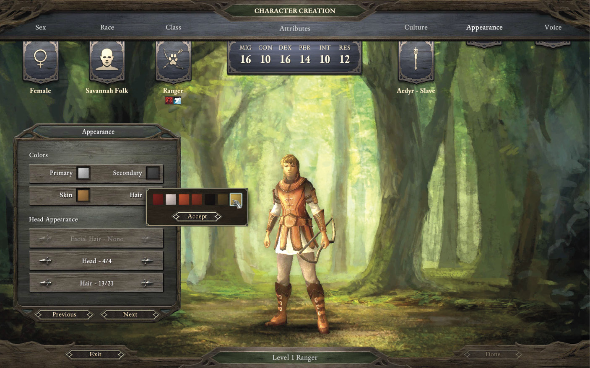Switch to the Culture tab

tap(416, 27)
